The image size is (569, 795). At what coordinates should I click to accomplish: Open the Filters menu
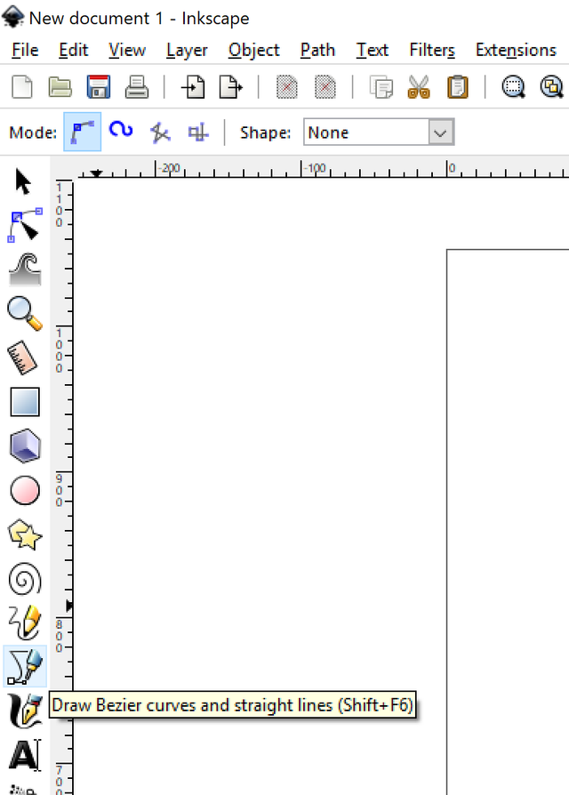[432, 50]
